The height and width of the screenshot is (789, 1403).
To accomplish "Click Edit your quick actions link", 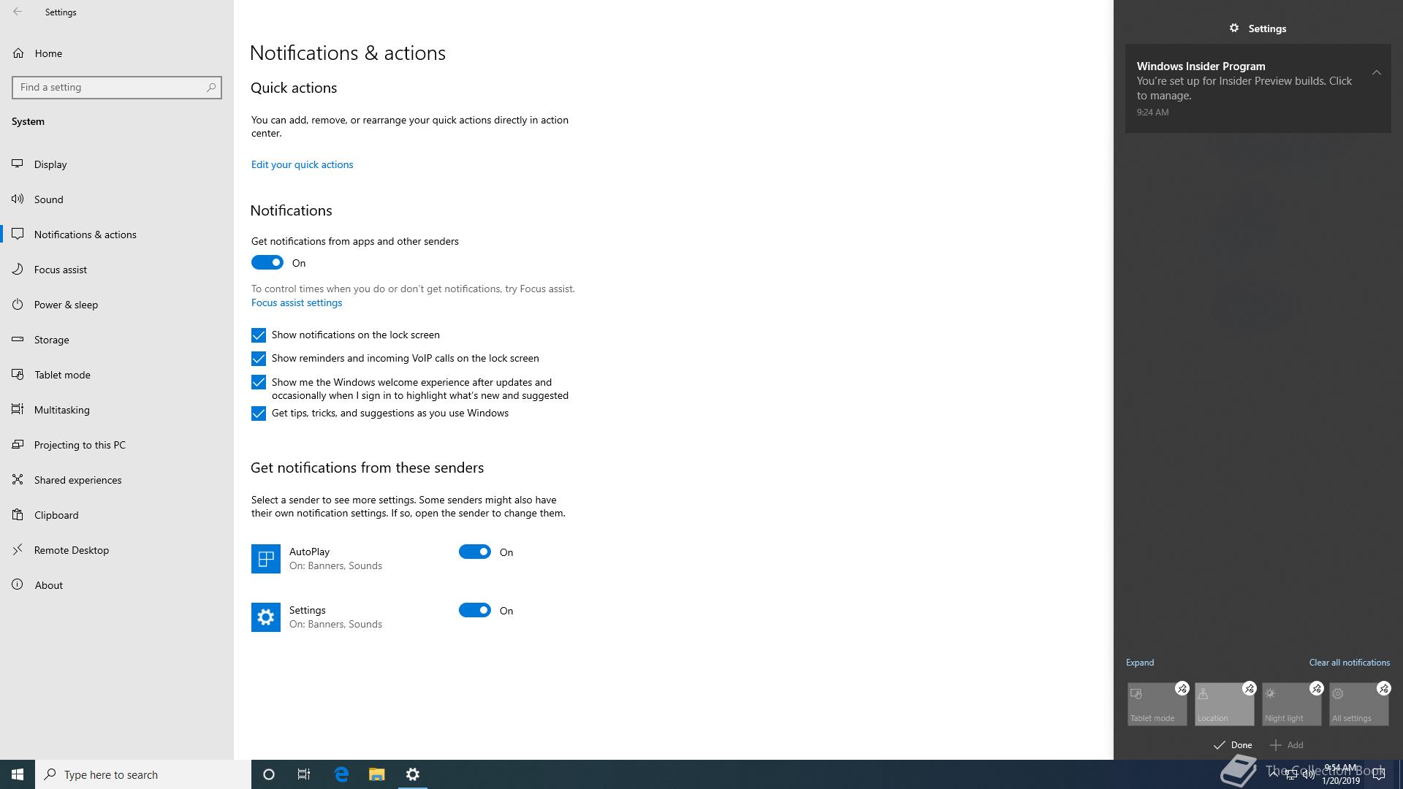I will [302, 164].
